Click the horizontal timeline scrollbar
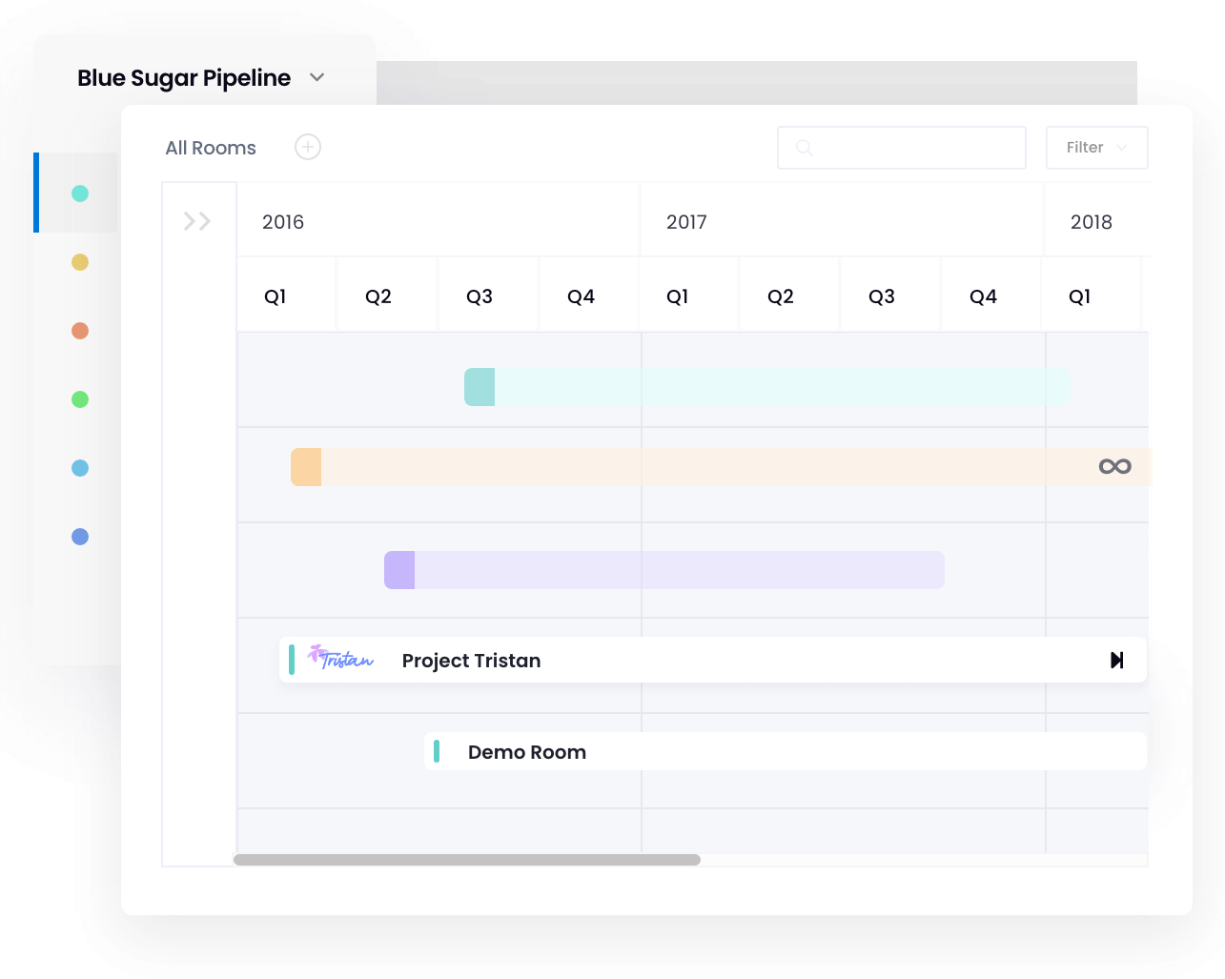 [x=467, y=860]
